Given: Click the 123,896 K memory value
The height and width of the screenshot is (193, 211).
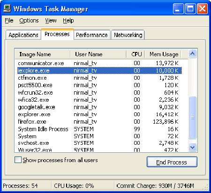Looking at the screenshot, I should (166, 122).
